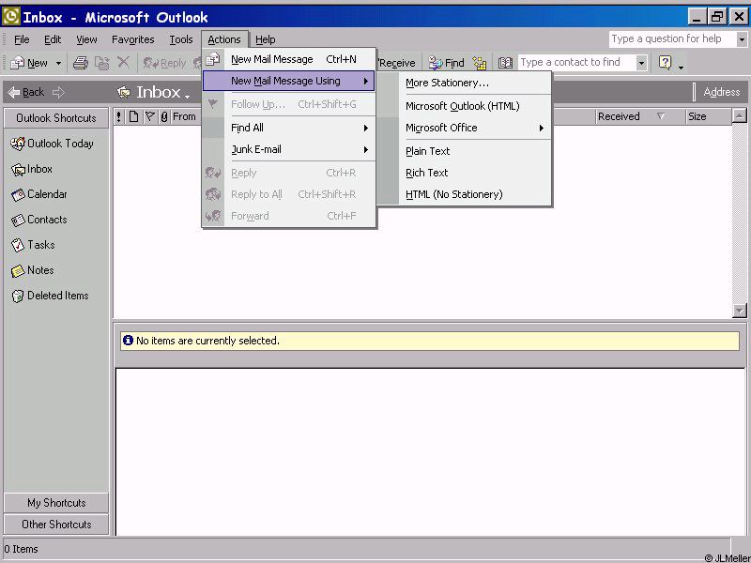Click the Print toolbar icon
Image resolution: width=751 pixels, height=563 pixels.
tap(81, 63)
